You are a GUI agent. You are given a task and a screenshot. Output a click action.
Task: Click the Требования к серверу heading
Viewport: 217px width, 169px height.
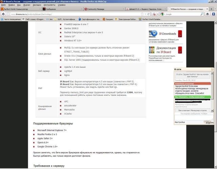(x=49, y=166)
